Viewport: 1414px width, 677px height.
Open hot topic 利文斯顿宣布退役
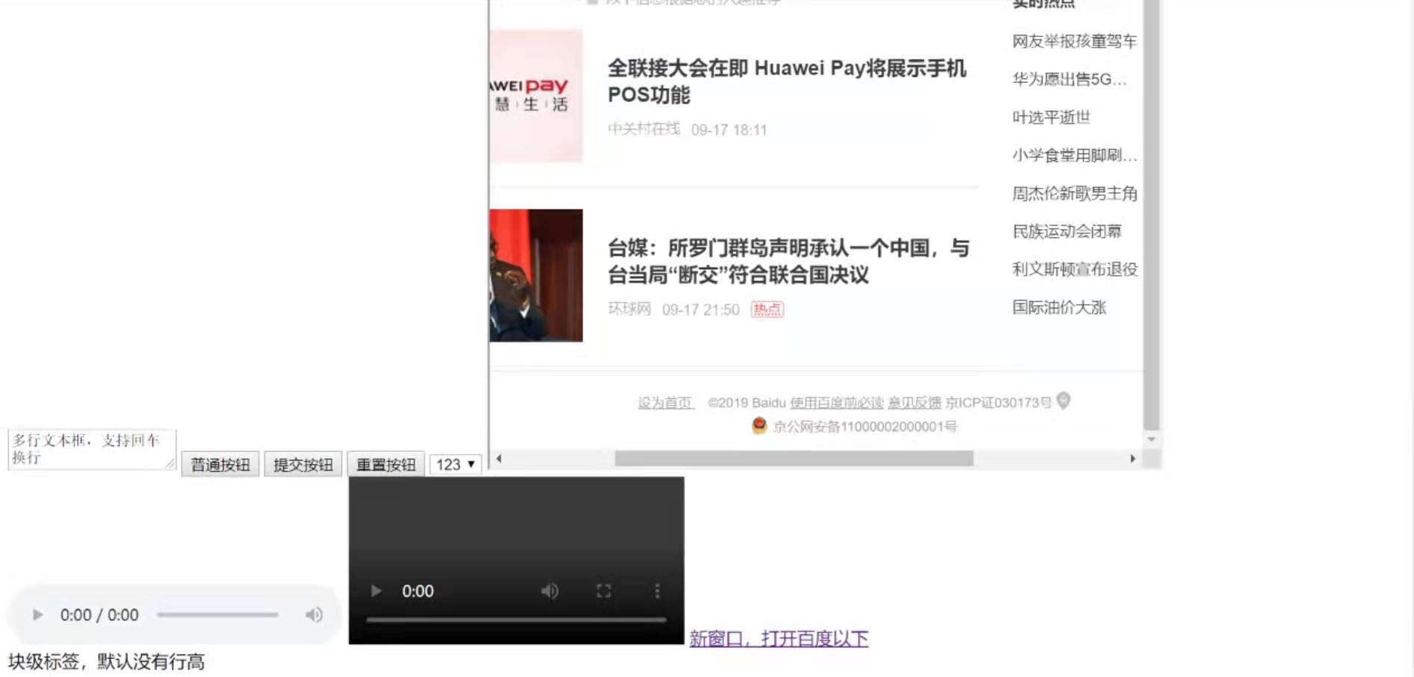coord(1075,269)
